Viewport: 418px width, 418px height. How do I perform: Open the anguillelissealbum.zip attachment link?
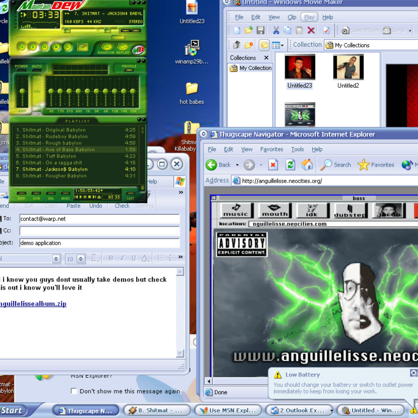click(33, 304)
